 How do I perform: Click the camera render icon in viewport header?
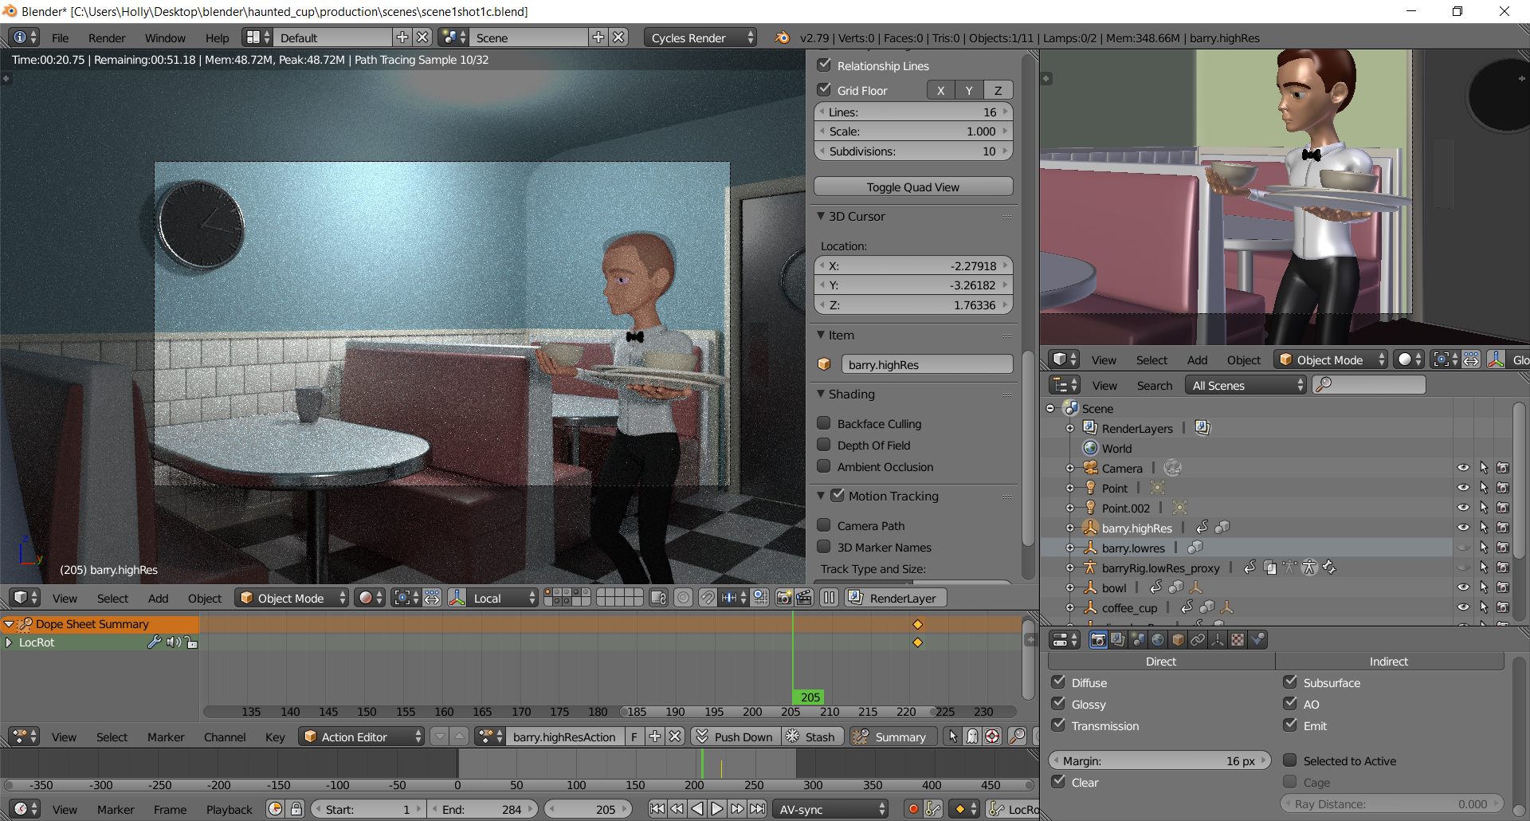click(784, 598)
